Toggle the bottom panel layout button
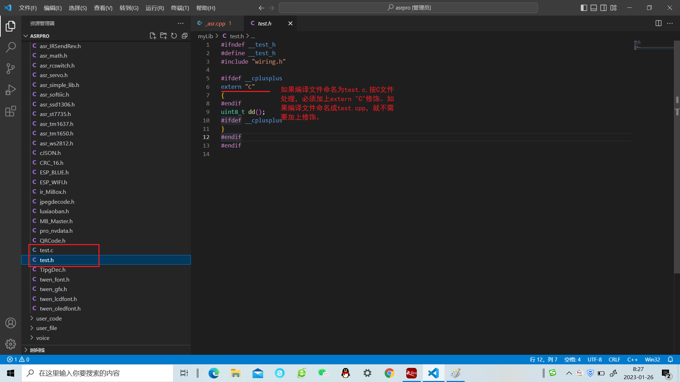This screenshot has width=680, height=382. (x=594, y=8)
